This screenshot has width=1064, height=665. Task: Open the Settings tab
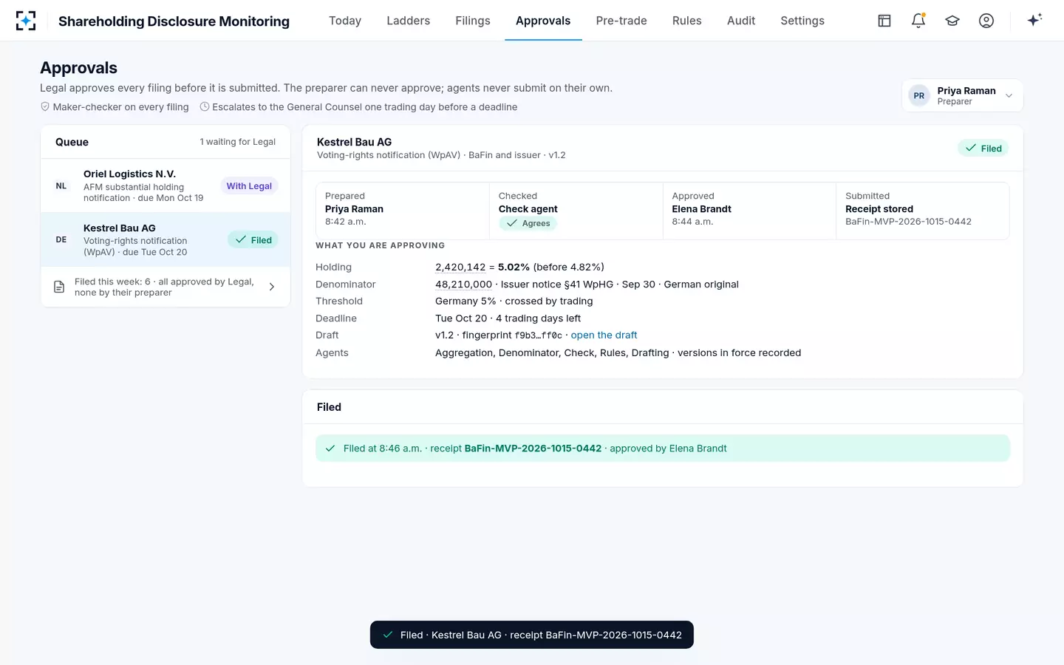pyautogui.click(x=802, y=21)
